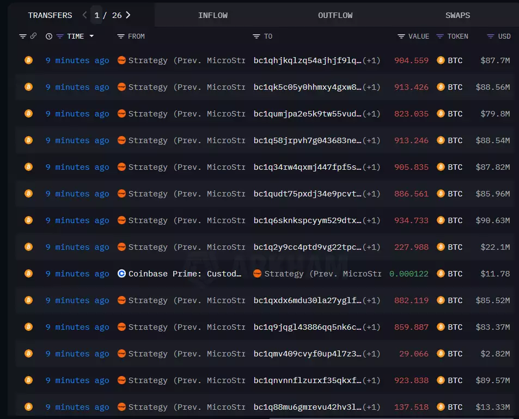This screenshot has height=419, width=519.
Task: Open the USD column filter
Action: coord(491,36)
